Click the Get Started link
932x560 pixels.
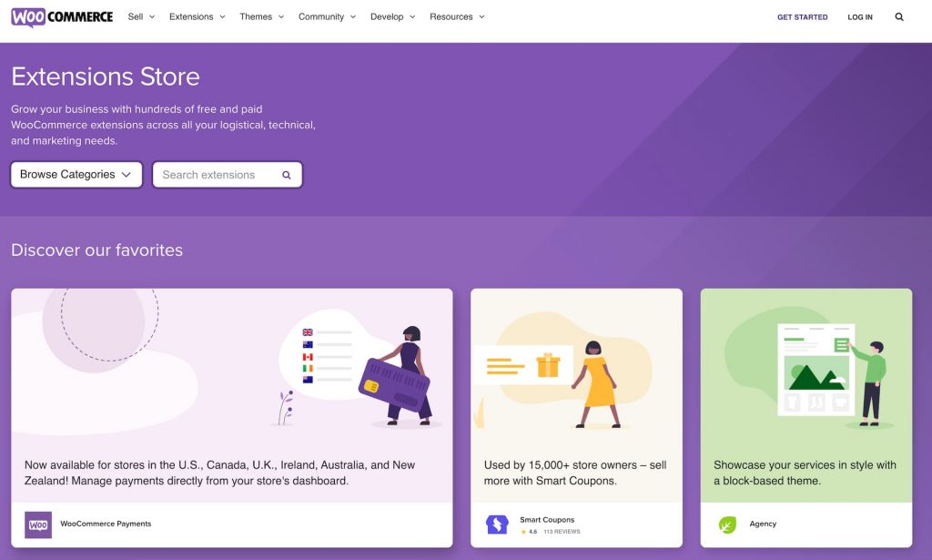click(803, 17)
